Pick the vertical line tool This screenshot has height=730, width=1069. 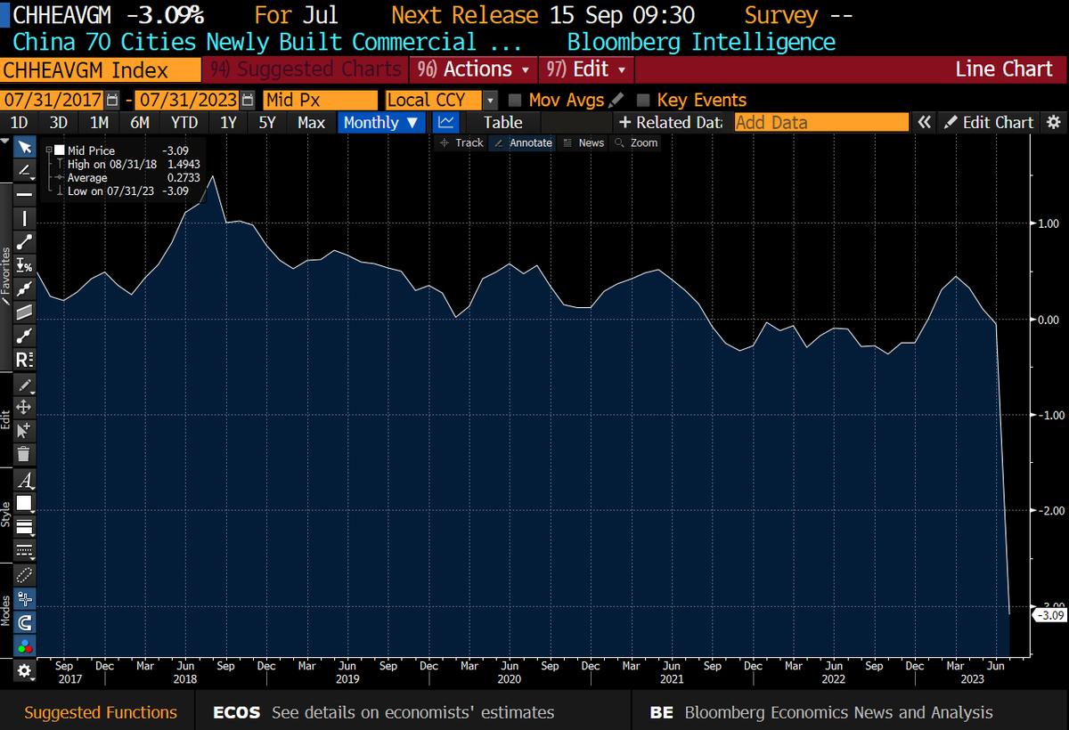click(x=24, y=218)
